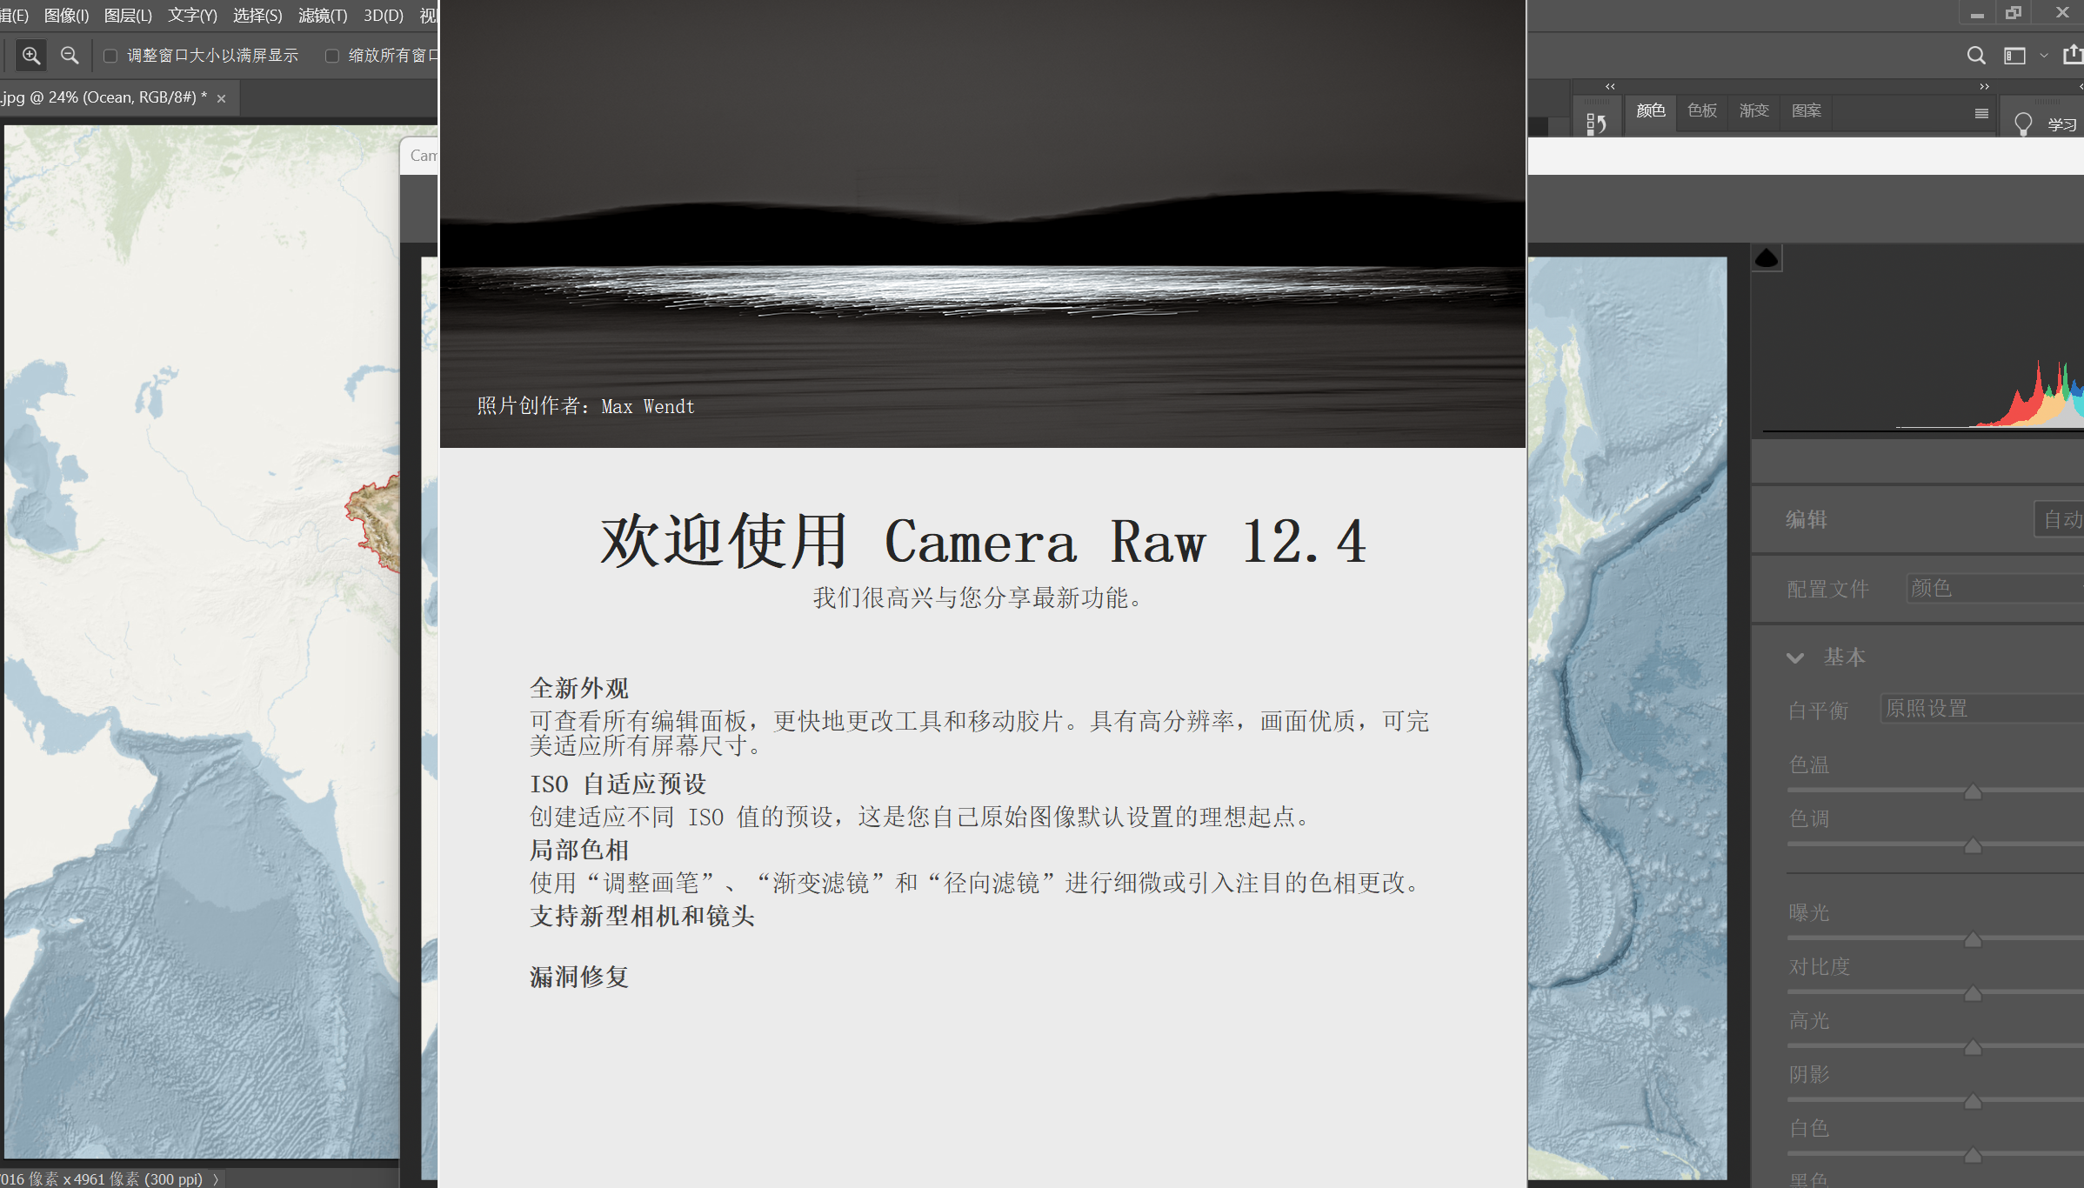2084x1188 pixels.
Task: Open the 选择(S) menu
Action: pyautogui.click(x=257, y=16)
